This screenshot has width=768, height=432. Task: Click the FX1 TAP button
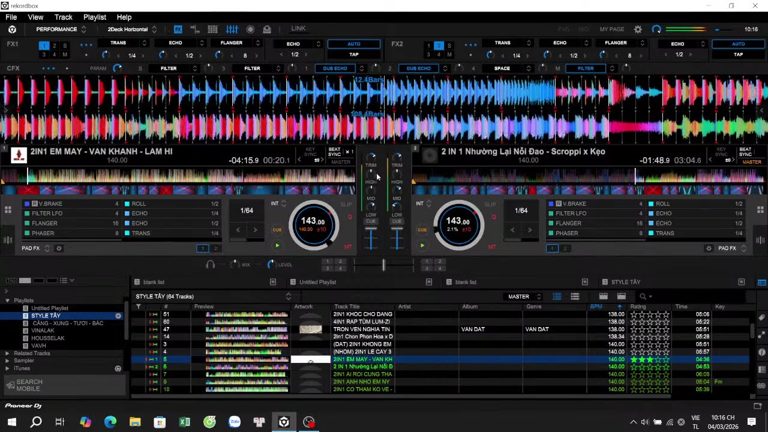click(354, 55)
